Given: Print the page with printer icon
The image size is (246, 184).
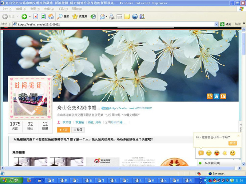Looking at the screenshot, I should tap(112, 17).
